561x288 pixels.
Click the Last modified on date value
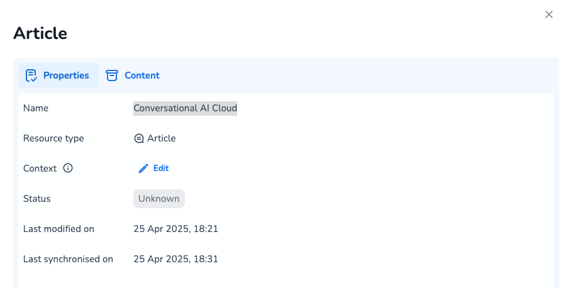coord(175,229)
